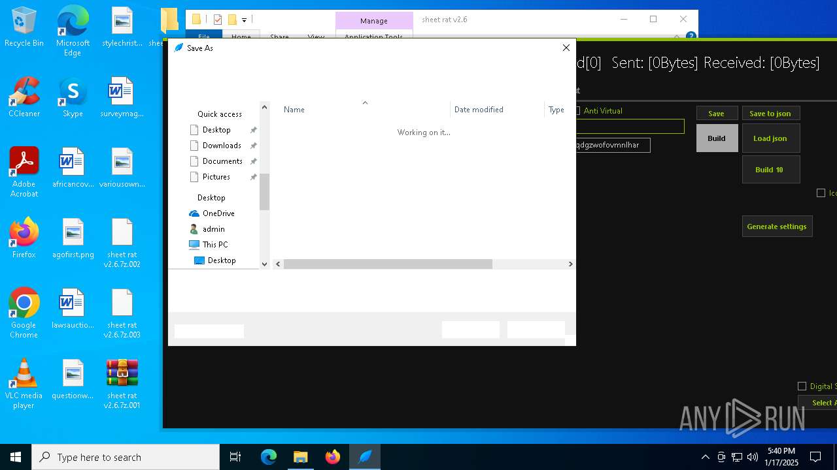
Task: Click the file list scroll right arrow
Action: click(x=570, y=264)
